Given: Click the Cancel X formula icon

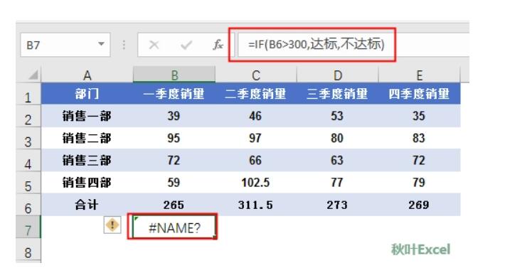Looking at the screenshot, I should 154,45.
